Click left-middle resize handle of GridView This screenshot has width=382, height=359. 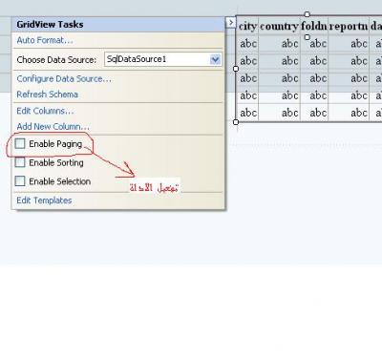236,69
